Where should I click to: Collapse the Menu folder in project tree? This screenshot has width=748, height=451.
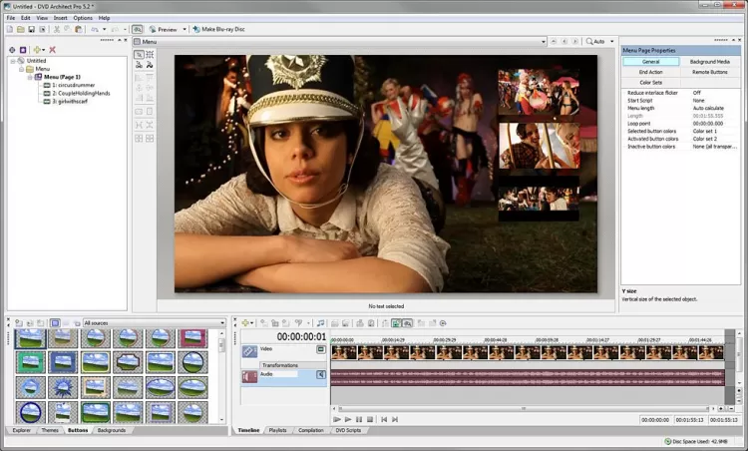(21, 69)
